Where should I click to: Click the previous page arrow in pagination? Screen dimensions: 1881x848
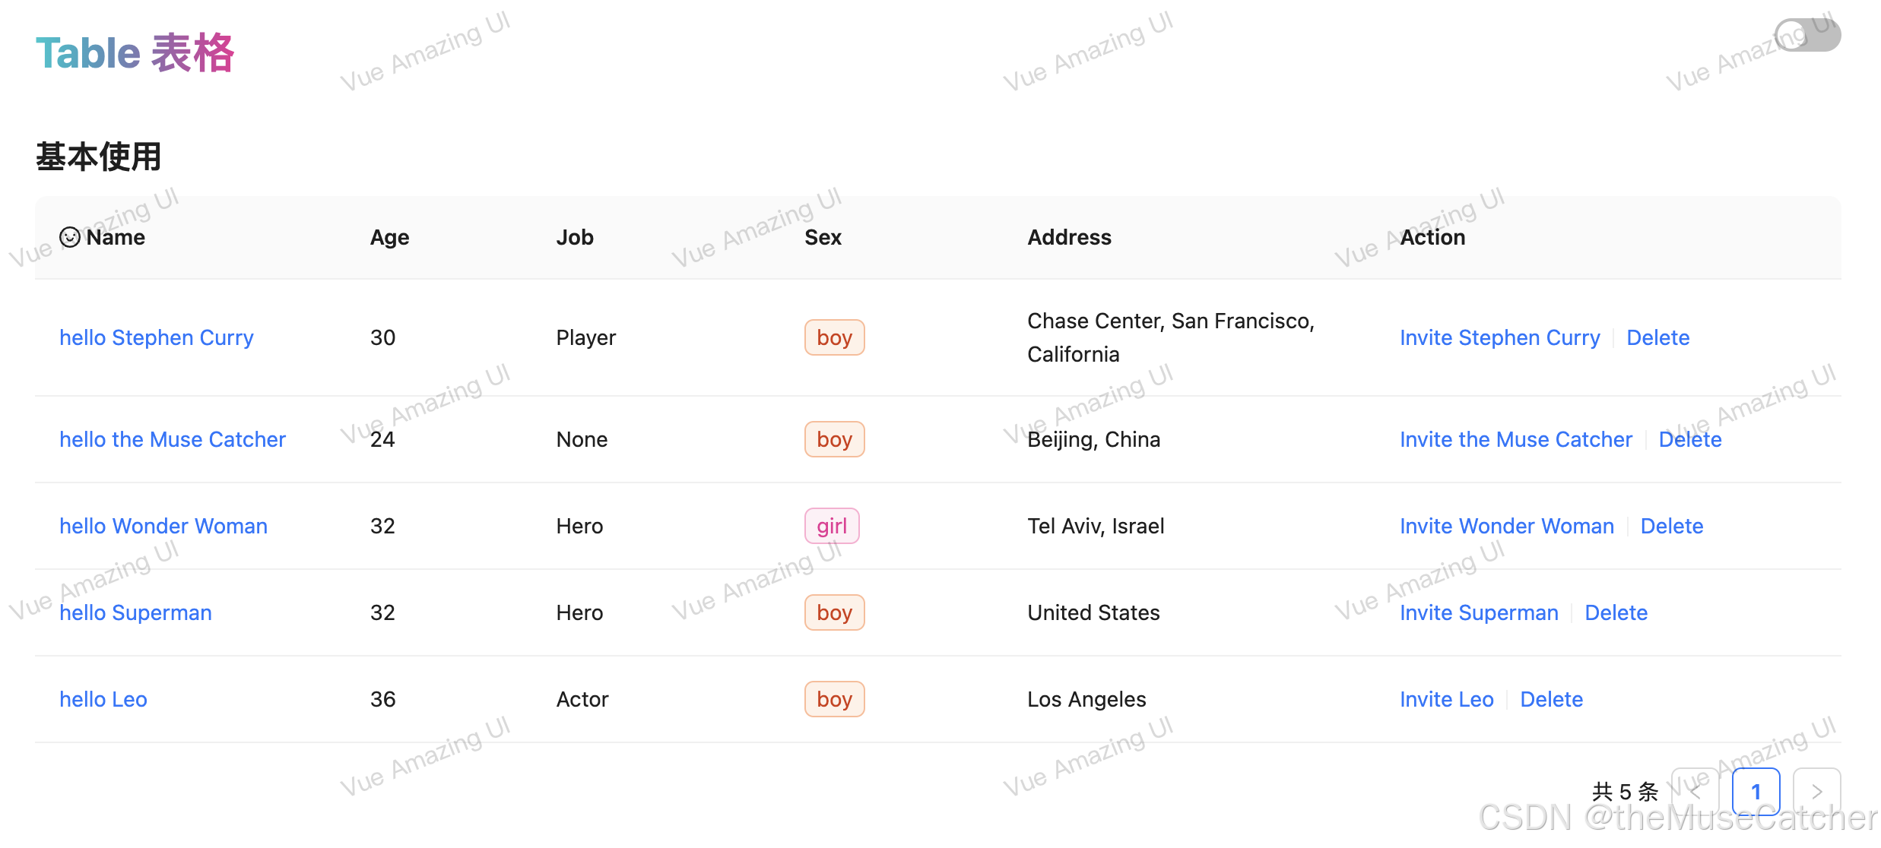(x=1695, y=791)
